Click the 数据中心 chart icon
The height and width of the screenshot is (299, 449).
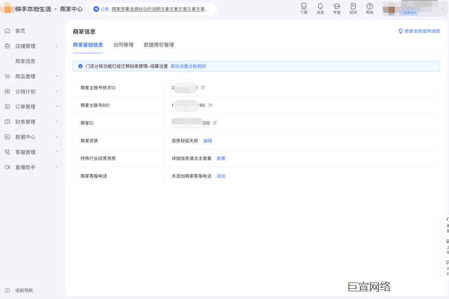coord(7,137)
